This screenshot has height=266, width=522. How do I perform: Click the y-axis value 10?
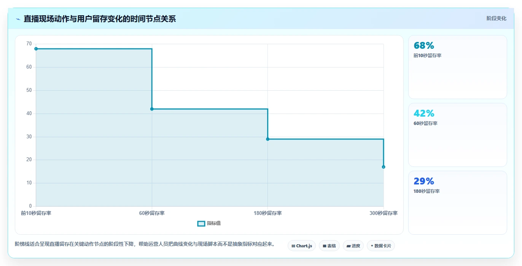(29, 183)
